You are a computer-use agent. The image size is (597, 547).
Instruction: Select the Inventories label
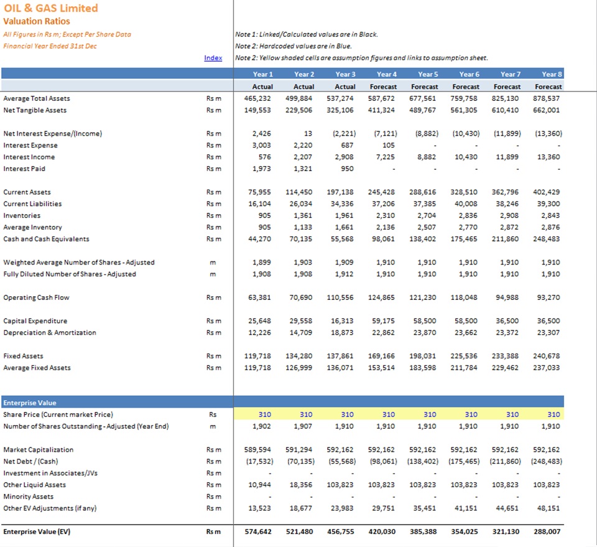(x=22, y=215)
